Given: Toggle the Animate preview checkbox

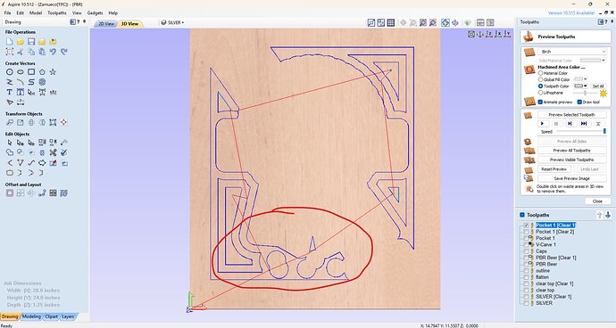Looking at the screenshot, I should [x=541, y=102].
